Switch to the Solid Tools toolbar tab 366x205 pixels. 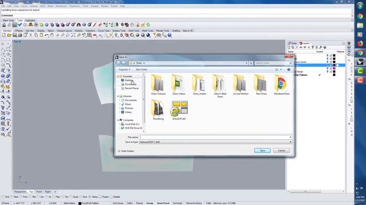pos(134,31)
